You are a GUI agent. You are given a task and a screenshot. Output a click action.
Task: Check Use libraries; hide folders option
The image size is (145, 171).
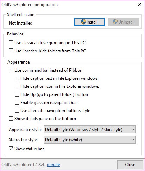[11, 51]
